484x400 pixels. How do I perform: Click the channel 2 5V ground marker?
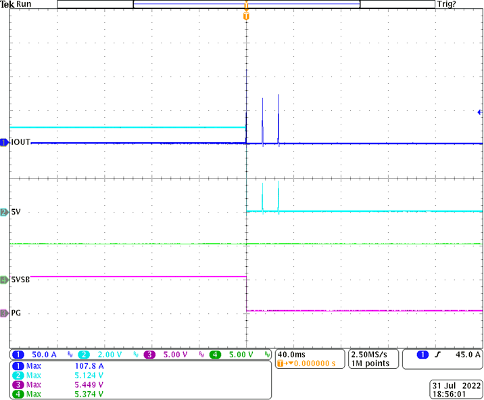[x=5, y=213]
